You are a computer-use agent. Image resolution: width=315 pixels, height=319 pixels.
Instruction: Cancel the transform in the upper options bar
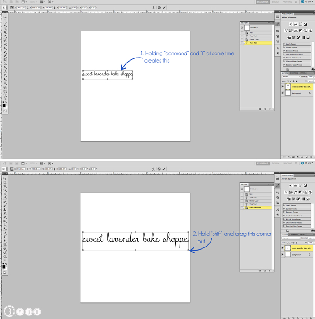159,8
